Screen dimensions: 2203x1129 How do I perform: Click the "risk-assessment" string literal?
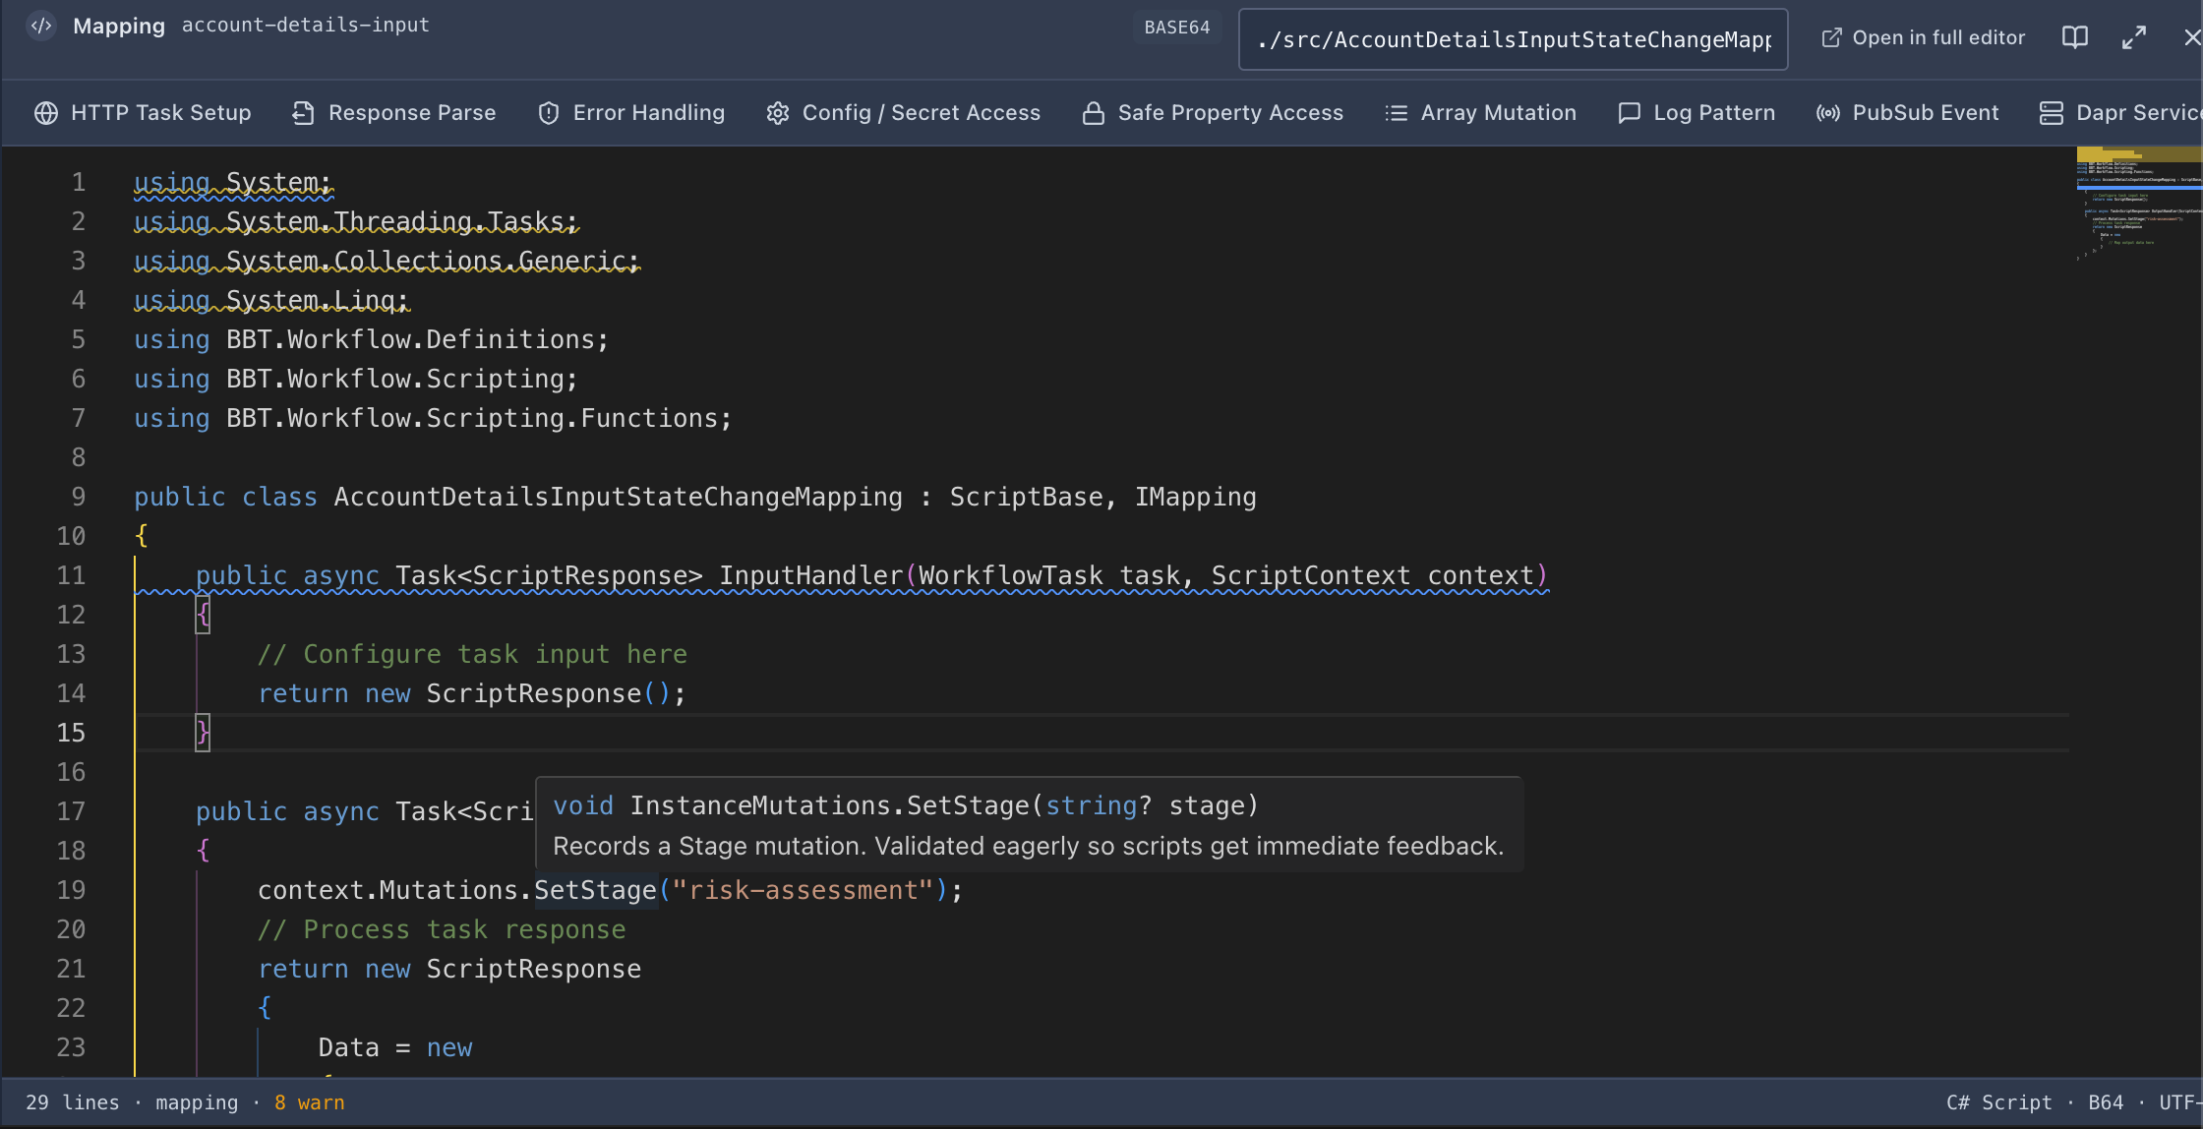pyautogui.click(x=803, y=890)
